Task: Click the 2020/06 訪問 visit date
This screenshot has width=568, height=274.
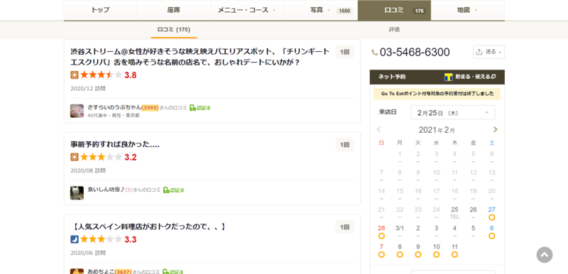Action: (x=88, y=253)
